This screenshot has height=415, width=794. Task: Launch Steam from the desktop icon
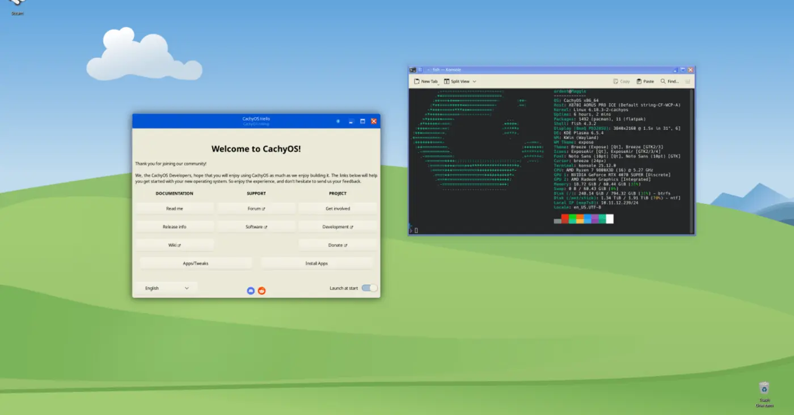click(16, 7)
